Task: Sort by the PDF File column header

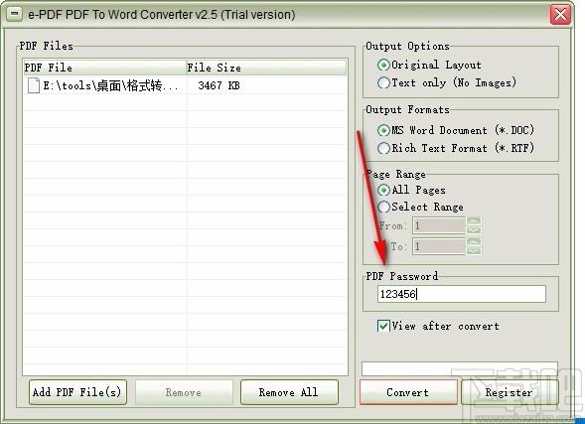Action: click(104, 68)
